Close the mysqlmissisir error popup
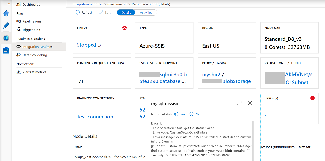This screenshot has height=161, width=325. (250, 103)
